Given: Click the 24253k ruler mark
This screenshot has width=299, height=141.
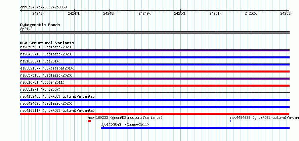Looking at the screenshot, I should (x=286, y=13).
